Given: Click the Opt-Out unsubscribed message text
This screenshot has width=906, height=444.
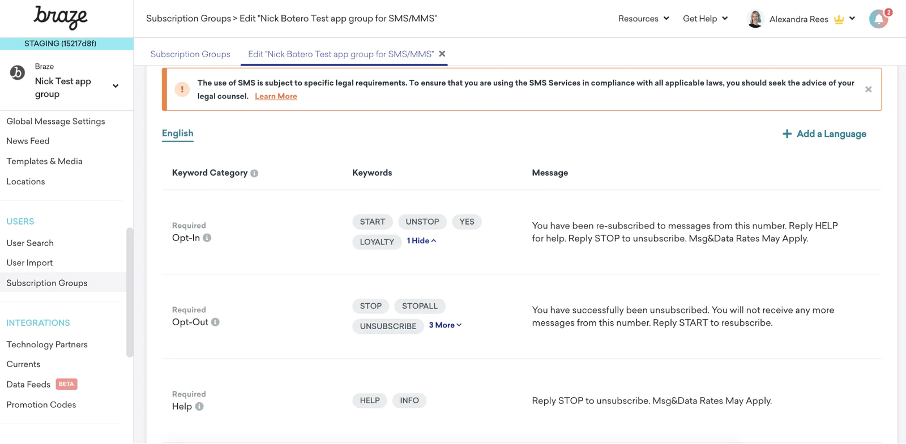Looking at the screenshot, I should pyautogui.click(x=683, y=316).
